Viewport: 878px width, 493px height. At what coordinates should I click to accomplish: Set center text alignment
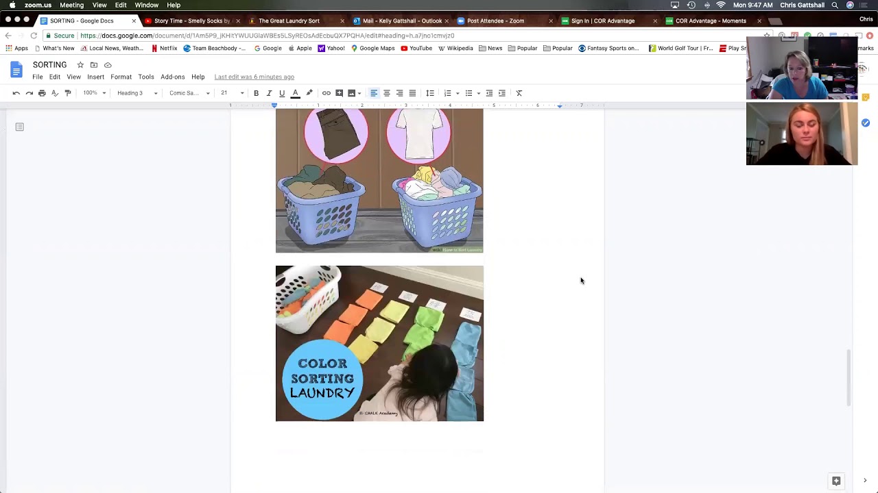click(x=387, y=93)
